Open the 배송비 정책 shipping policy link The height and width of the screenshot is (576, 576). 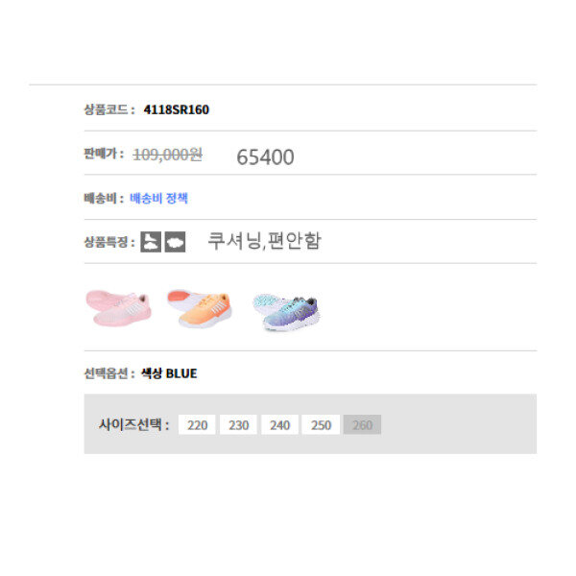click(x=159, y=199)
